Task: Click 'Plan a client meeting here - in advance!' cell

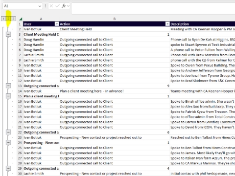Action: click(x=115, y=91)
